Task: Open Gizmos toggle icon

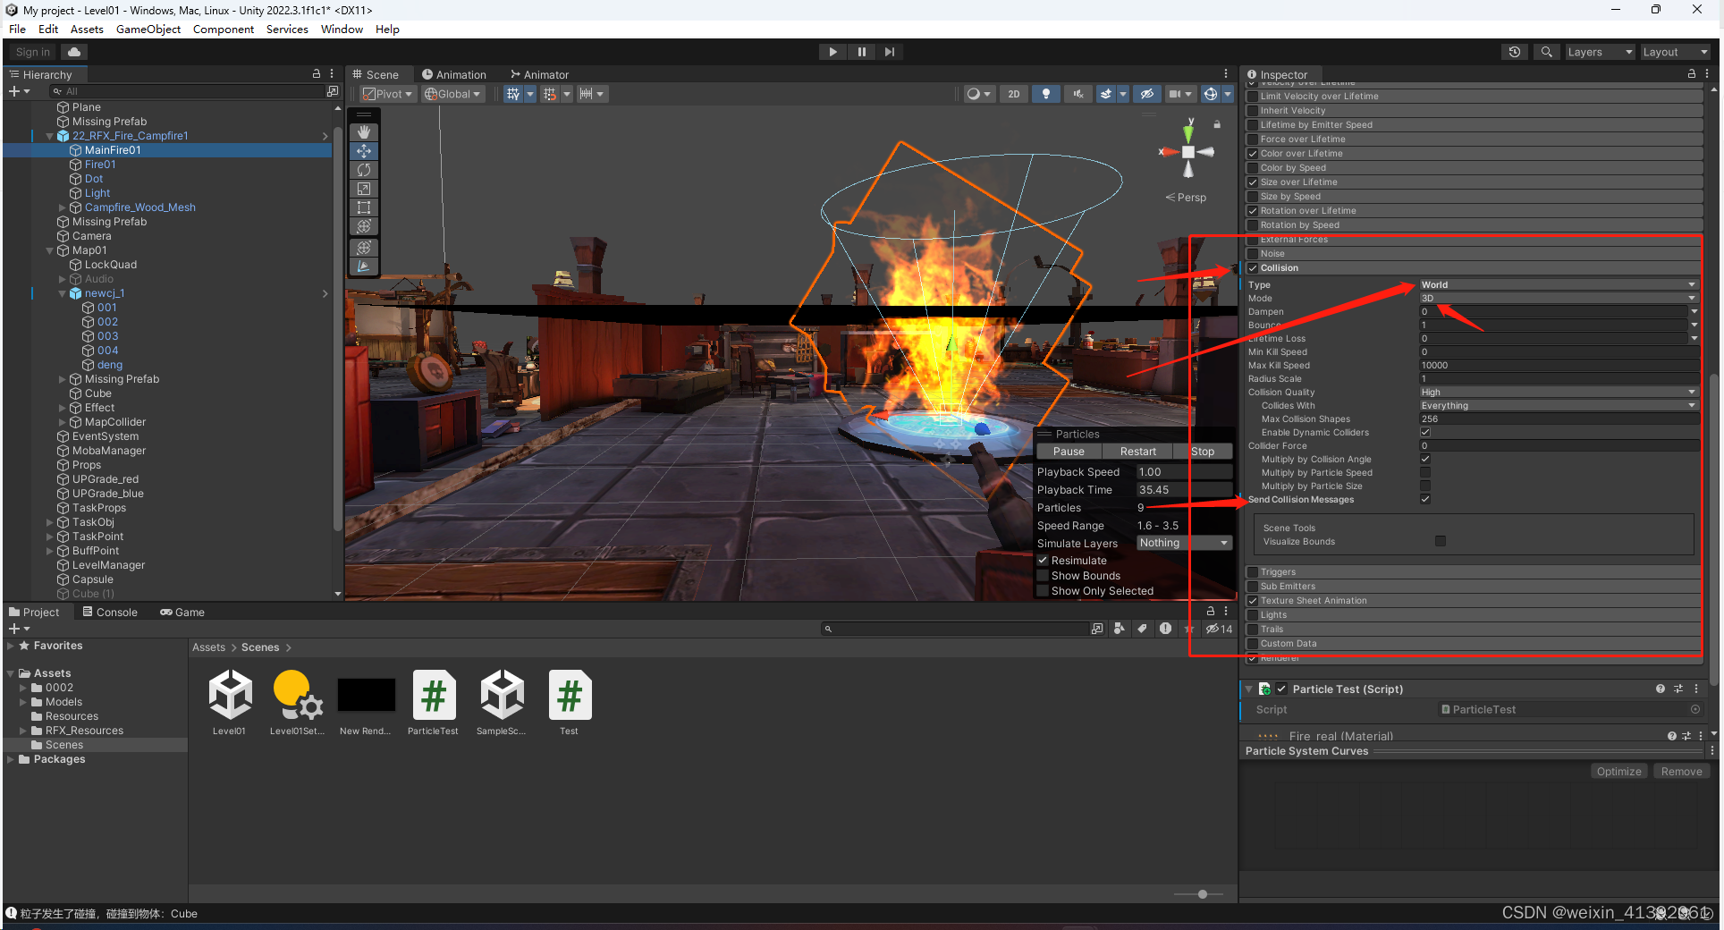Action: (x=1210, y=94)
